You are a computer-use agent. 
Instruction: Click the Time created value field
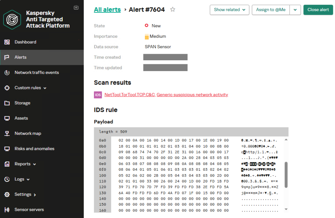165,57
